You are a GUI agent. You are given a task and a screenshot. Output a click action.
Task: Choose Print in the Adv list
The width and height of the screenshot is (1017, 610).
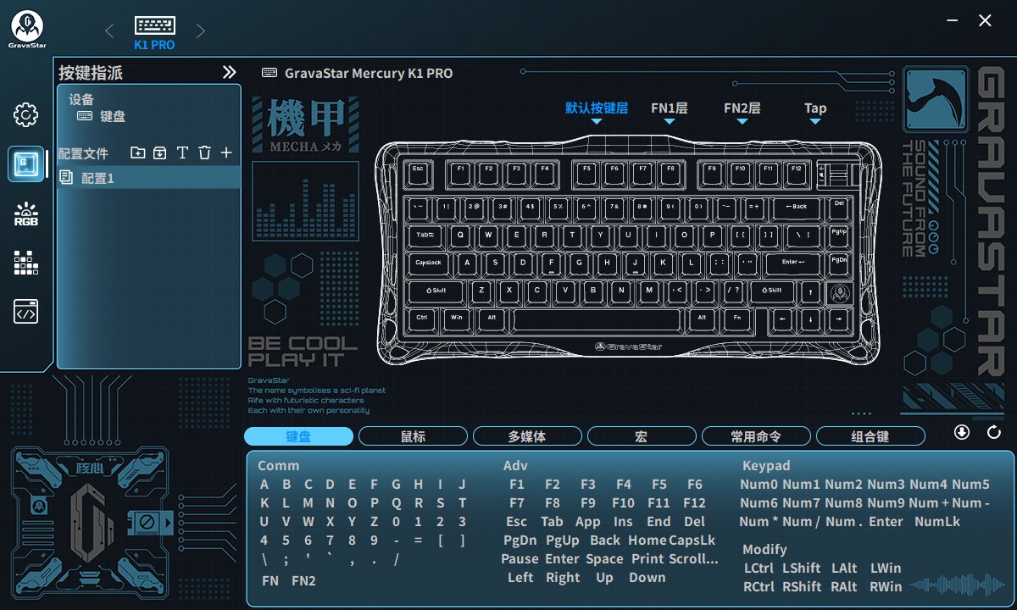(x=647, y=559)
